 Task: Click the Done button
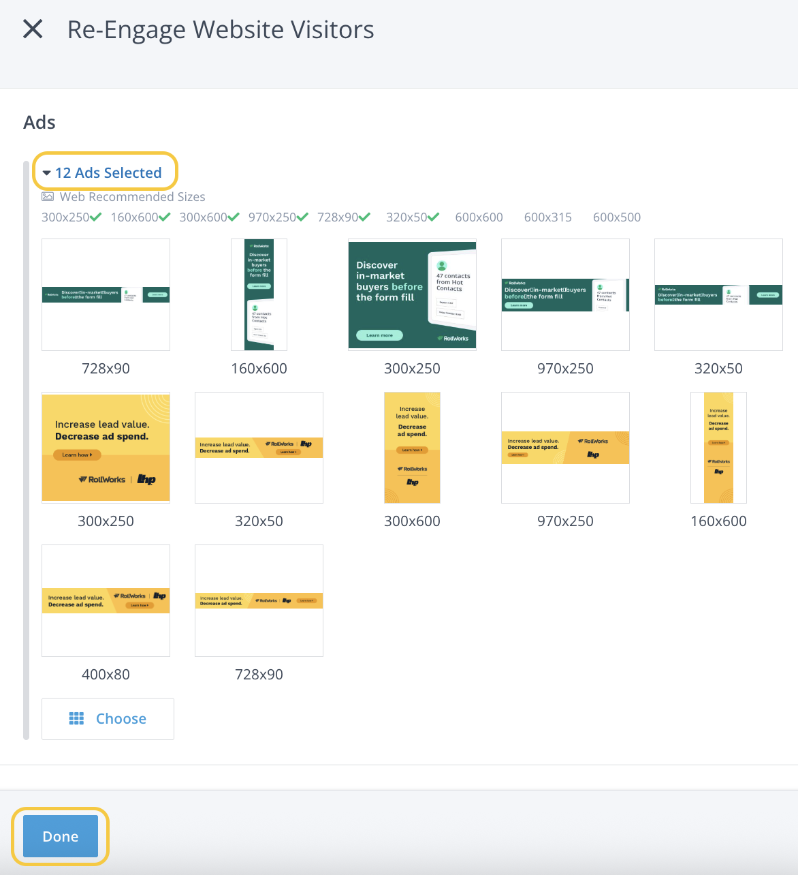61,836
